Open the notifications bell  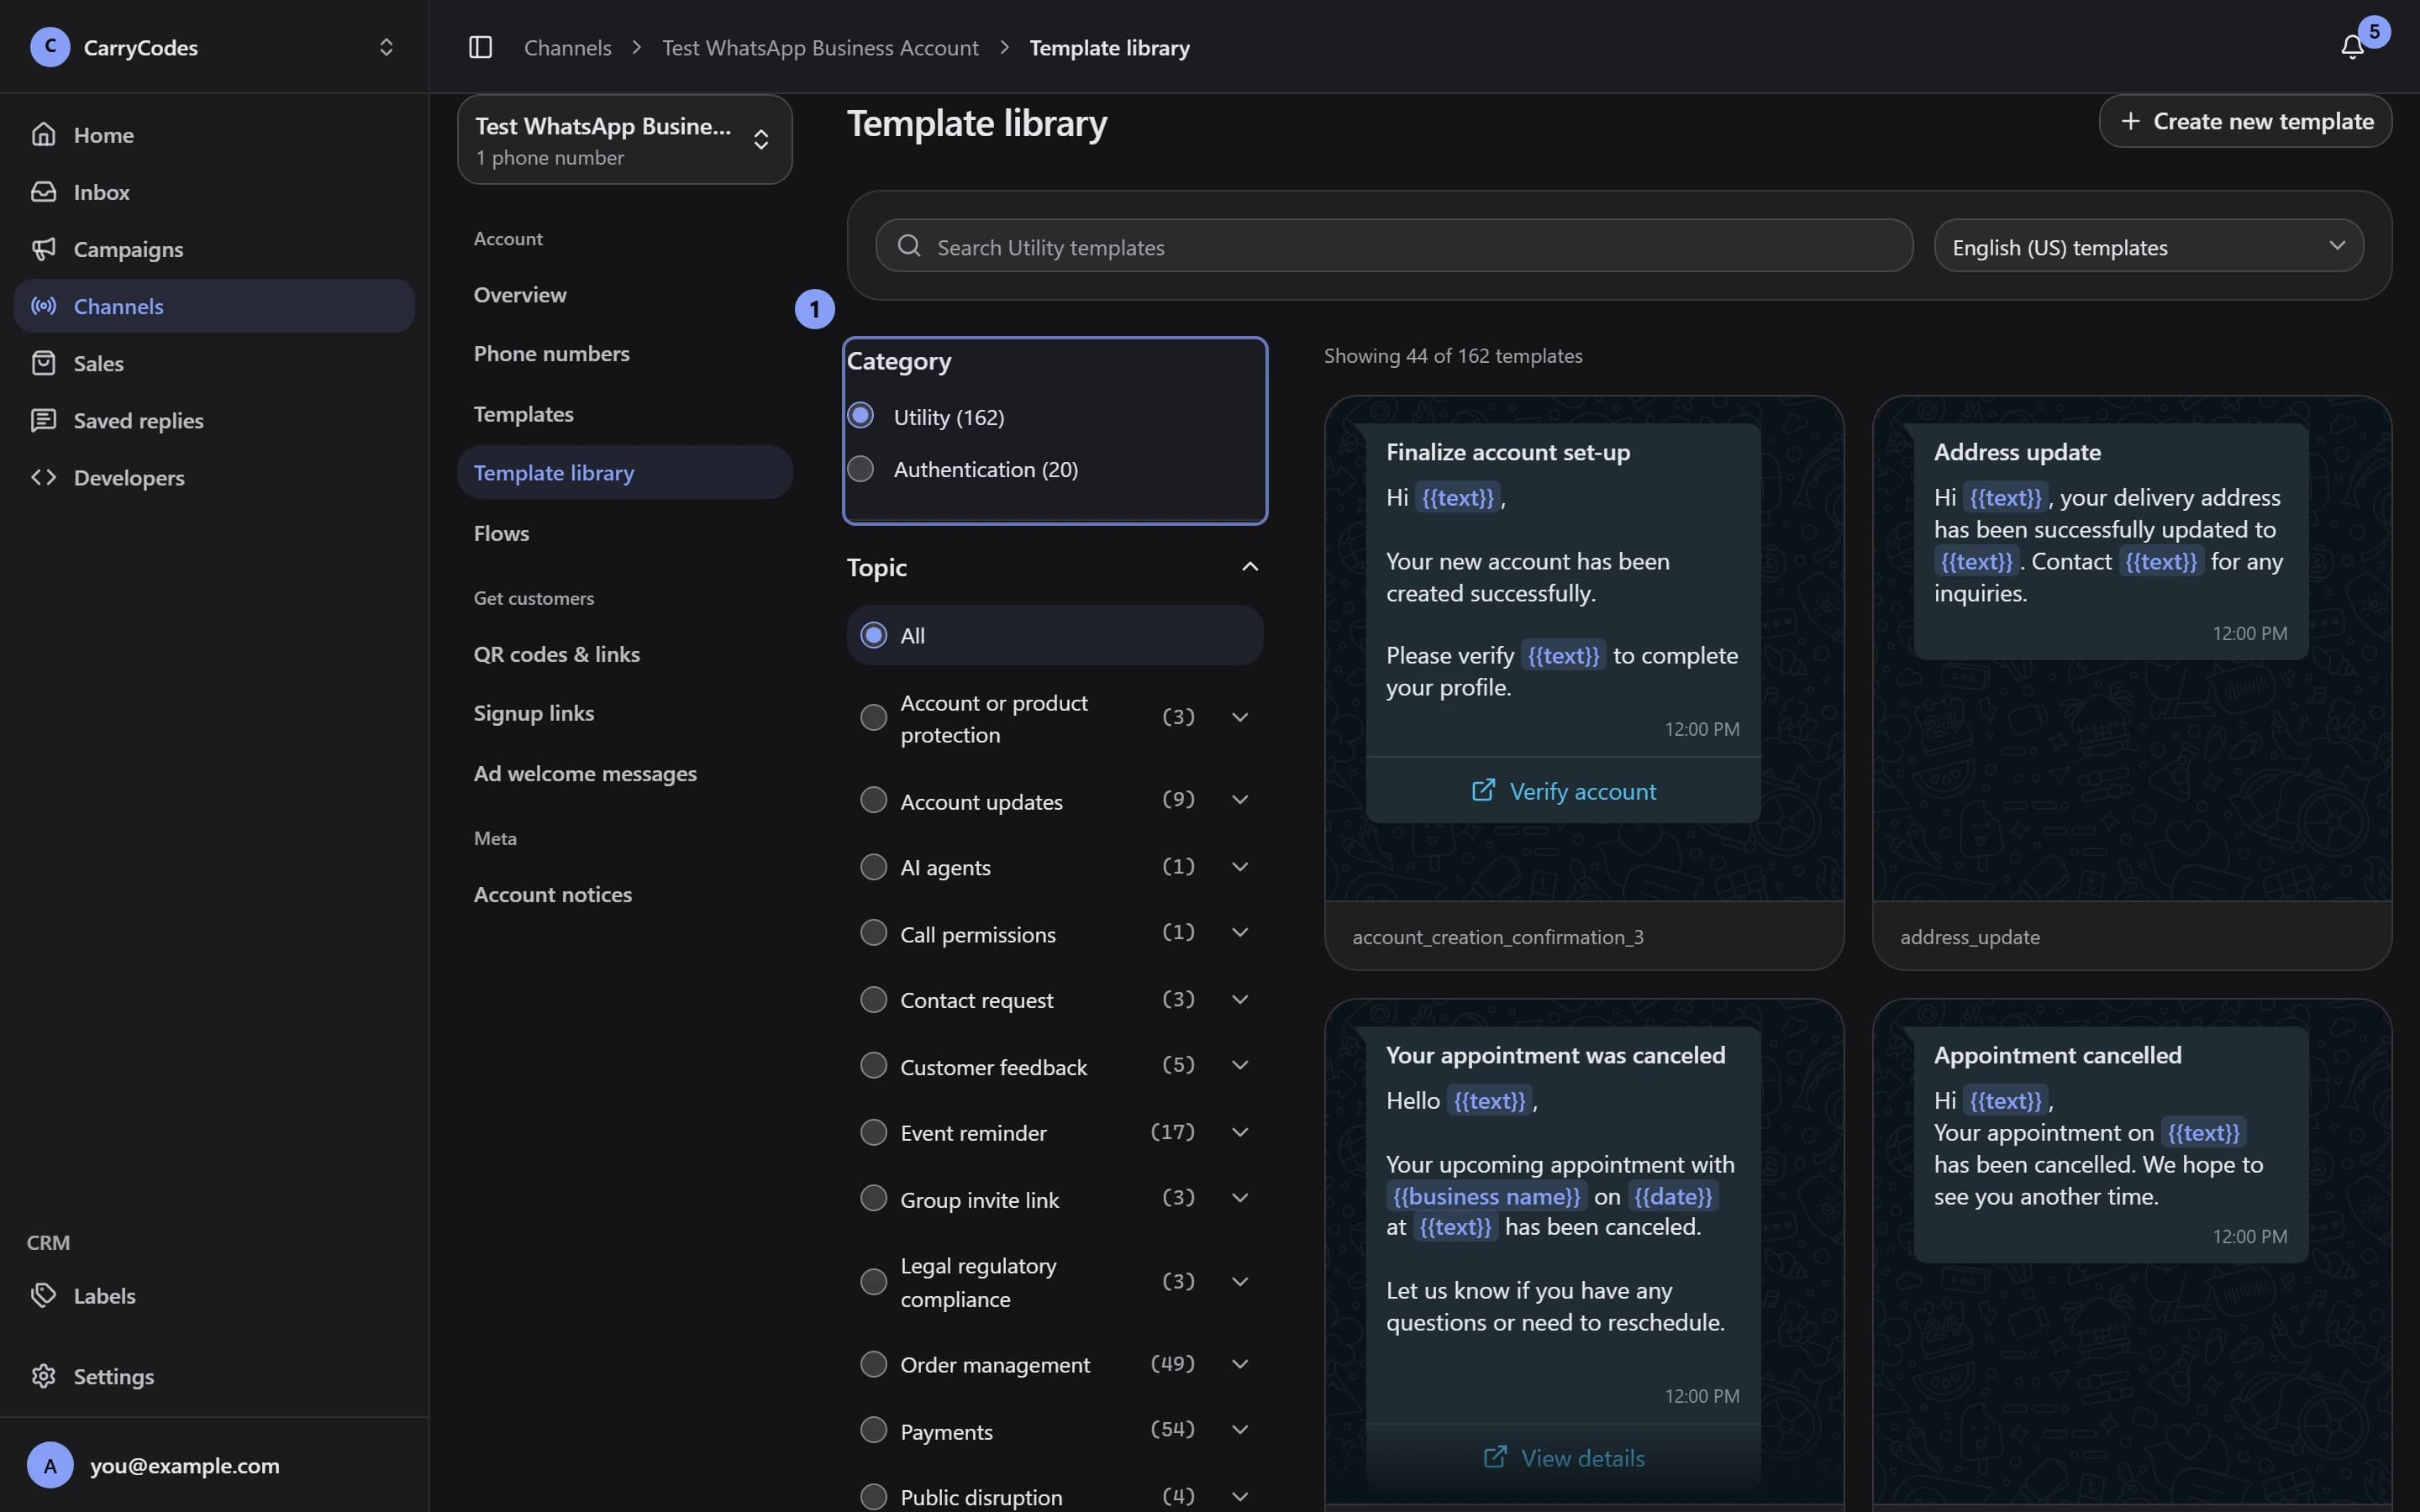click(2352, 47)
